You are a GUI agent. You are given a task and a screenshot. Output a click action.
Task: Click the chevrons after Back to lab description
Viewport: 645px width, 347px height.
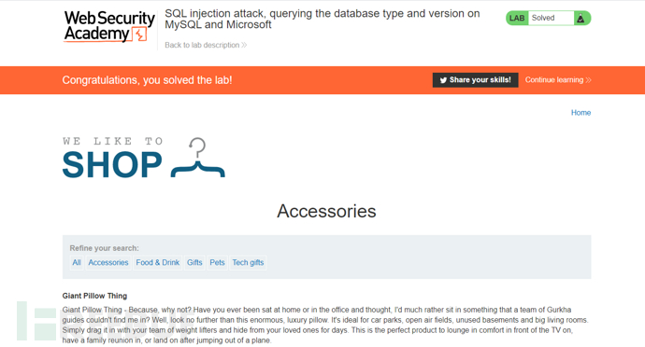(x=244, y=45)
